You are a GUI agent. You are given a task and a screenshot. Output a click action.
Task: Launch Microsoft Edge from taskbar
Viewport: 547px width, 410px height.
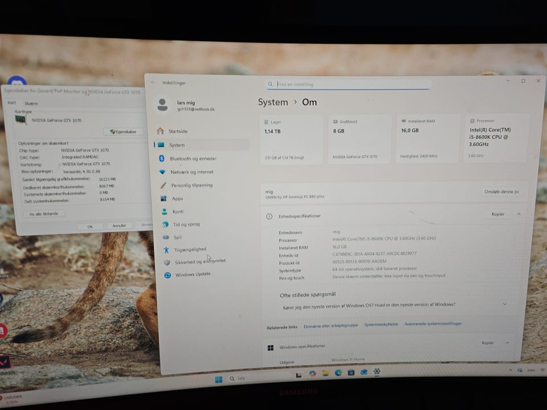point(338,372)
